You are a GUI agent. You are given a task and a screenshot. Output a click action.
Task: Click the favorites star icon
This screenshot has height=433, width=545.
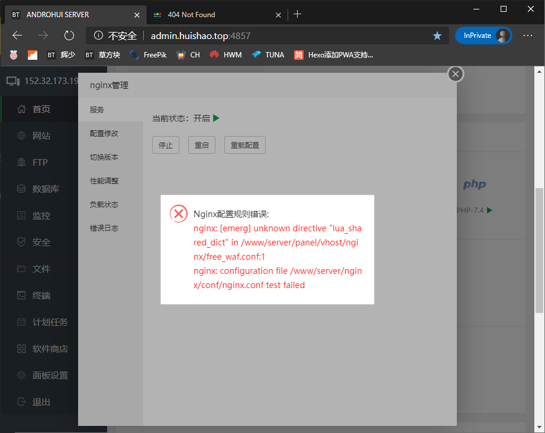[437, 35]
